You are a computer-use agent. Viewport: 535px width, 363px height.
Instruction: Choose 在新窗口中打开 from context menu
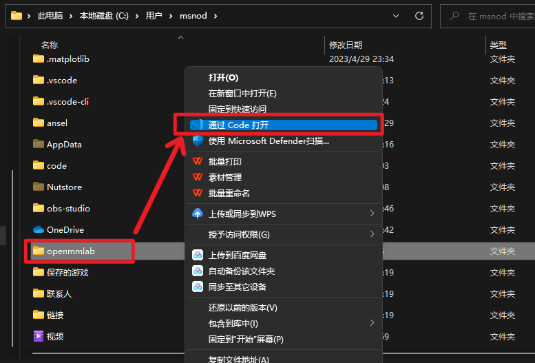242,93
